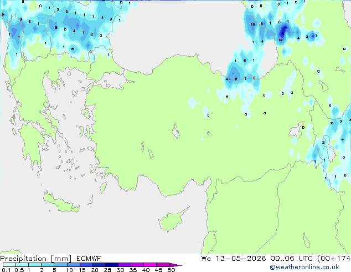Click the island of Crete on the map
The width and height of the screenshot is (351, 272).
click(x=61, y=203)
